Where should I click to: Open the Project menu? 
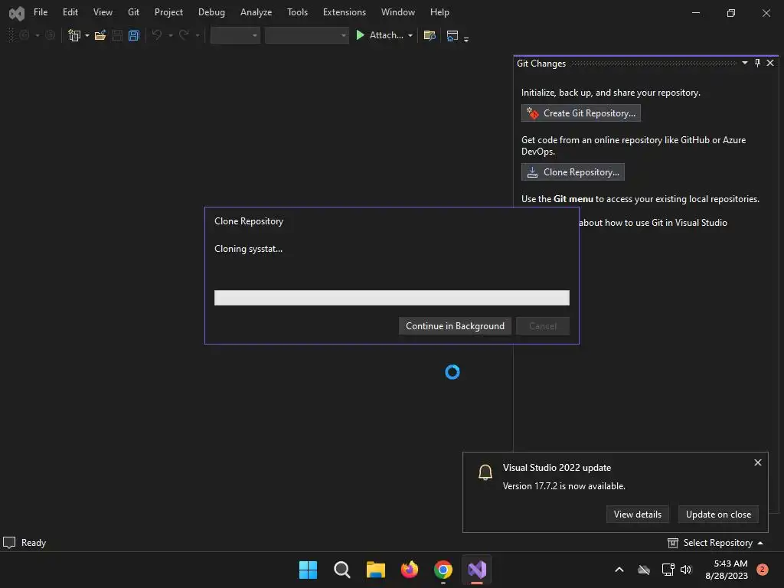pos(168,12)
